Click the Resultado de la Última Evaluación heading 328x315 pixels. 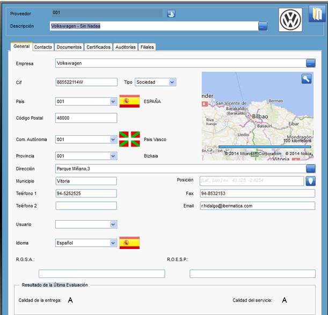55,285
